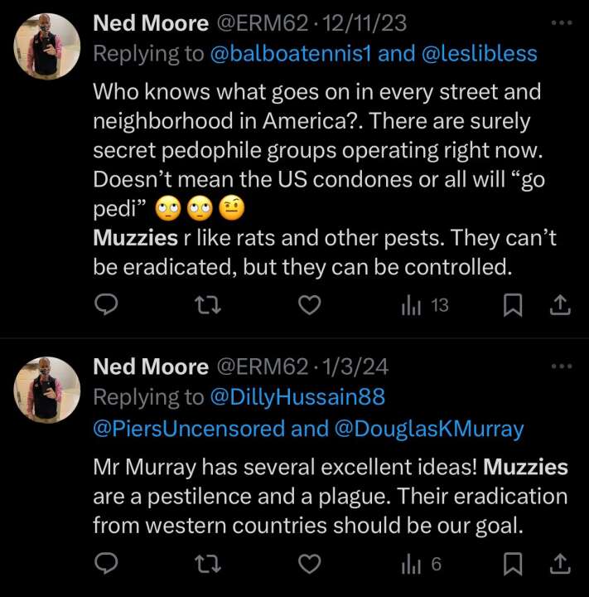View analytics showing 6 views
The height and width of the screenshot is (597, 589).
[421, 565]
